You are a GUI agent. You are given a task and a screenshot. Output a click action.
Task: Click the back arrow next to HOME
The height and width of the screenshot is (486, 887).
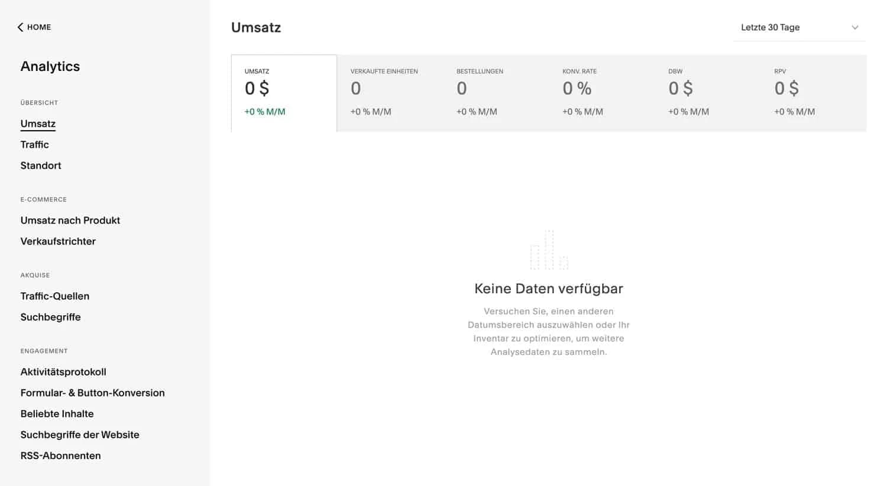(x=19, y=27)
